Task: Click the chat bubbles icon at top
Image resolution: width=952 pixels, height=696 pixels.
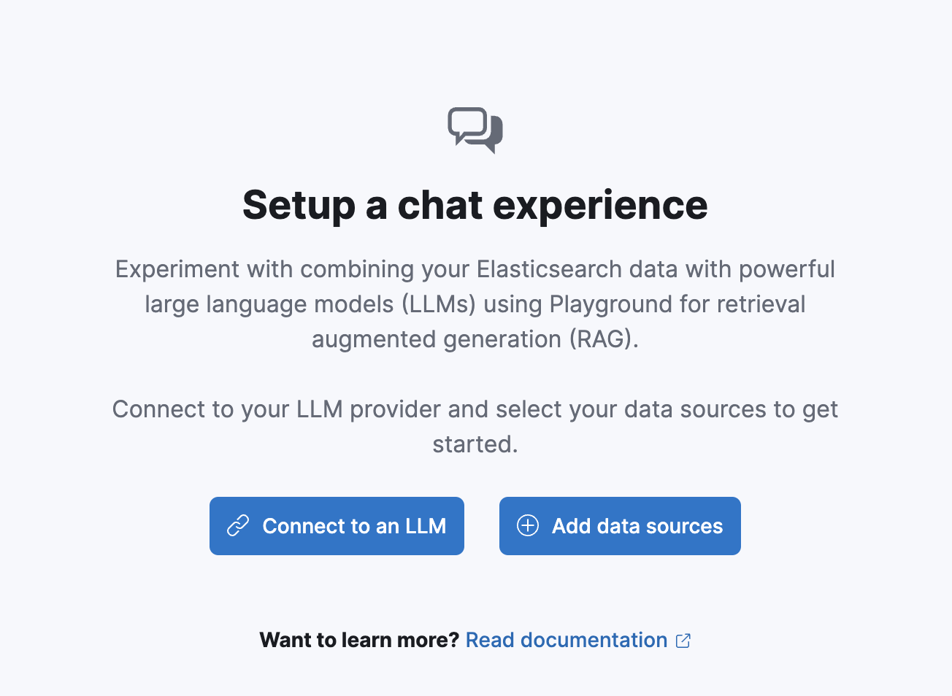Action: coord(475,131)
